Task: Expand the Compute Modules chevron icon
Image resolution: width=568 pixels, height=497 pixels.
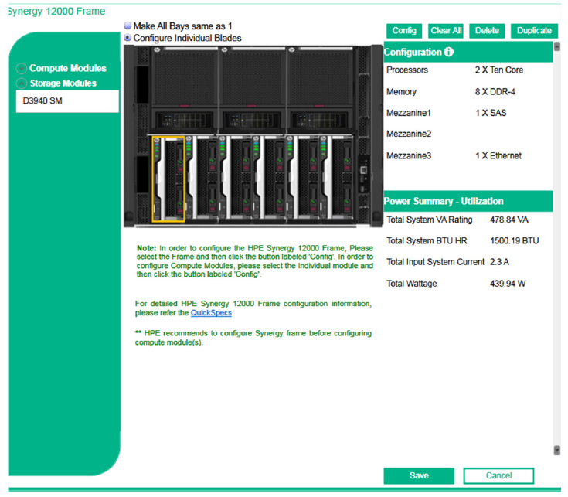Action: pyautogui.click(x=22, y=69)
